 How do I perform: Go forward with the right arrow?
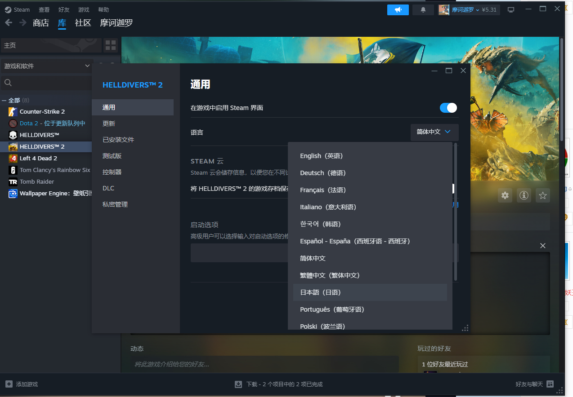pyautogui.click(x=22, y=22)
